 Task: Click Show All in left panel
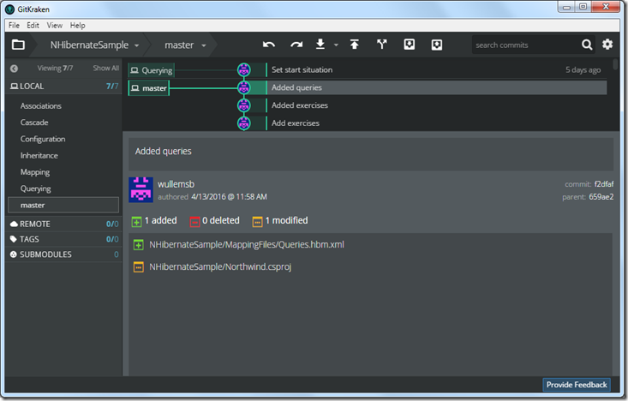pos(105,68)
